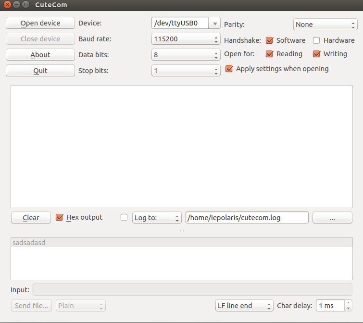Close the CuteCom window
Image resolution: width=363 pixels, height=323 pixels.
point(7,5)
